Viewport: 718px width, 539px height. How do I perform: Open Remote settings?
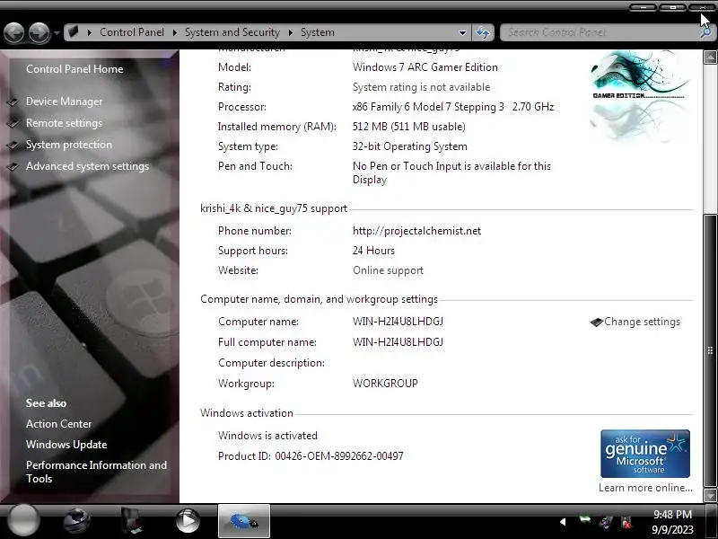64,123
